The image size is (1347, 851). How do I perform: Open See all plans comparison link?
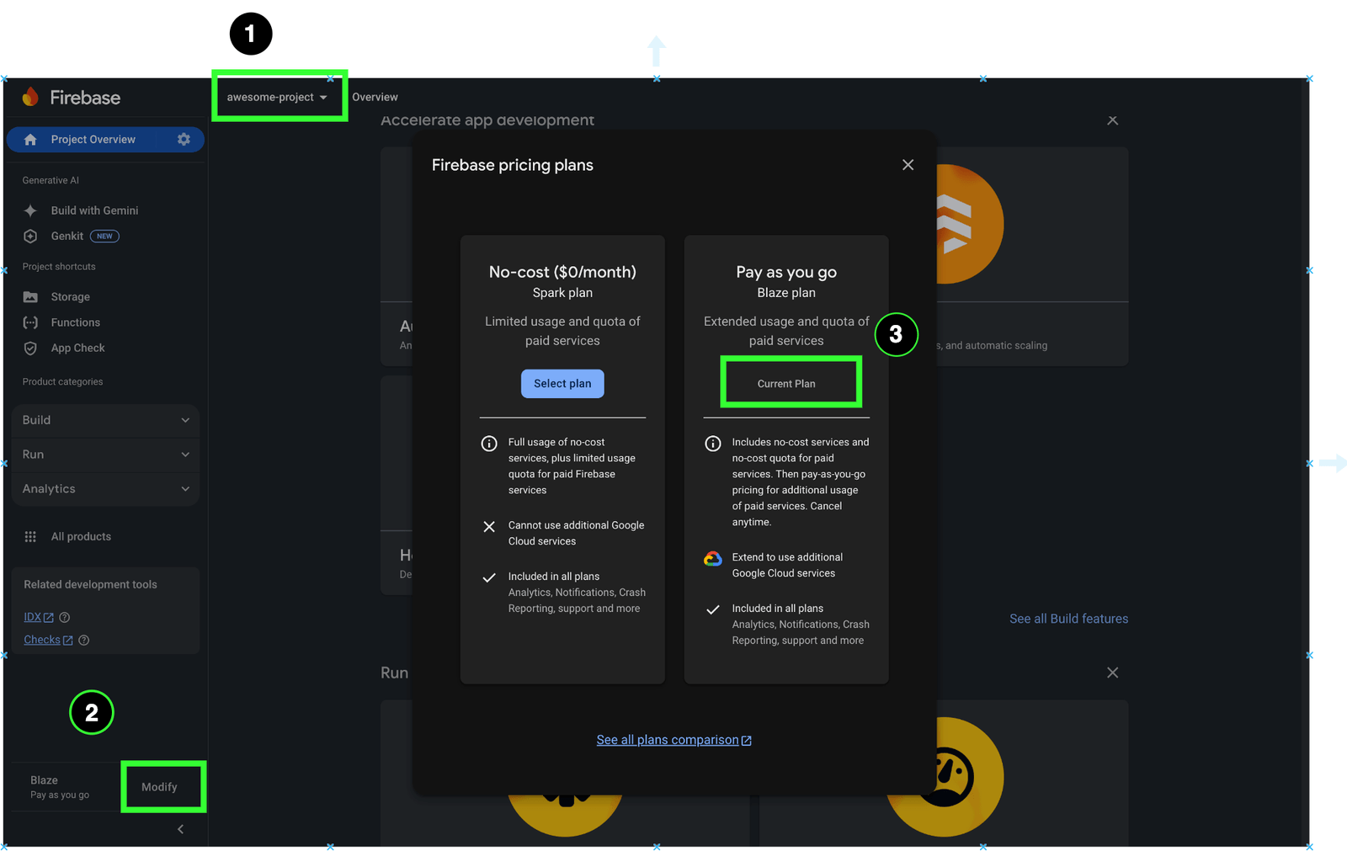pos(673,740)
